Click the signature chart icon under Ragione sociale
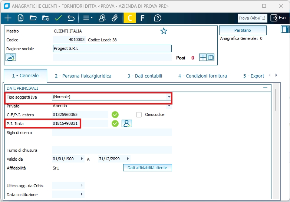The image size is (290, 202). (x=11, y=57)
